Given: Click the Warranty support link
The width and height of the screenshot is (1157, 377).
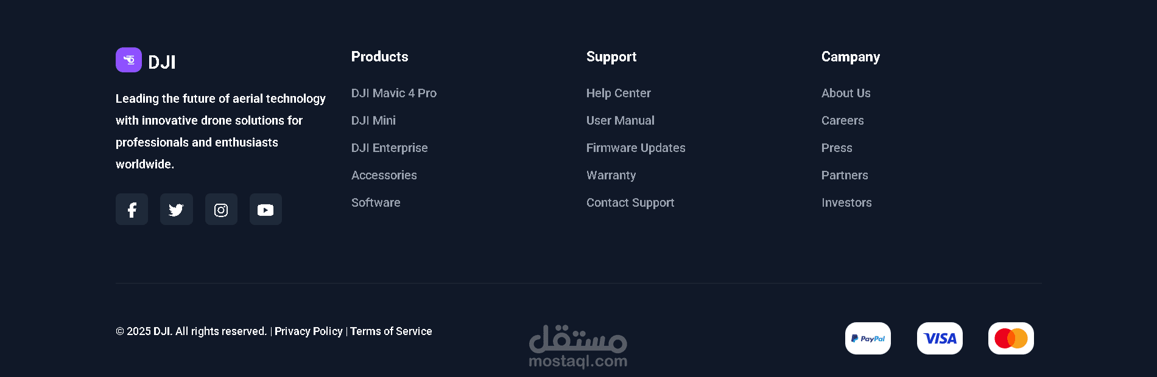Looking at the screenshot, I should click(611, 175).
